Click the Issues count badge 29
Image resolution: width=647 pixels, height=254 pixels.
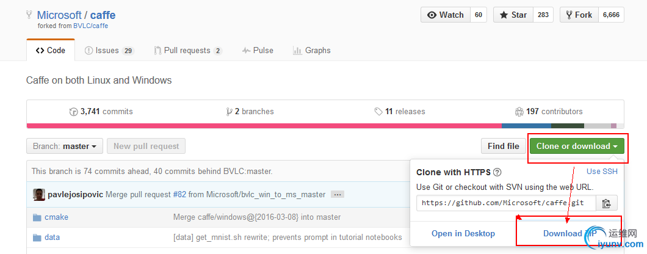[x=128, y=51]
